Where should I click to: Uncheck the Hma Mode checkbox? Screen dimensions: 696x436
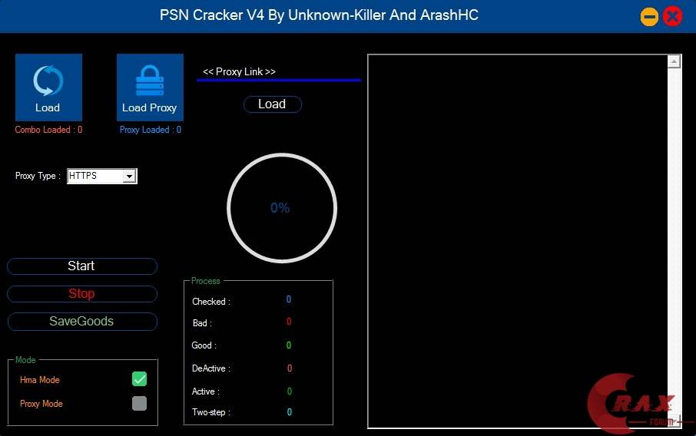(x=139, y=378)
